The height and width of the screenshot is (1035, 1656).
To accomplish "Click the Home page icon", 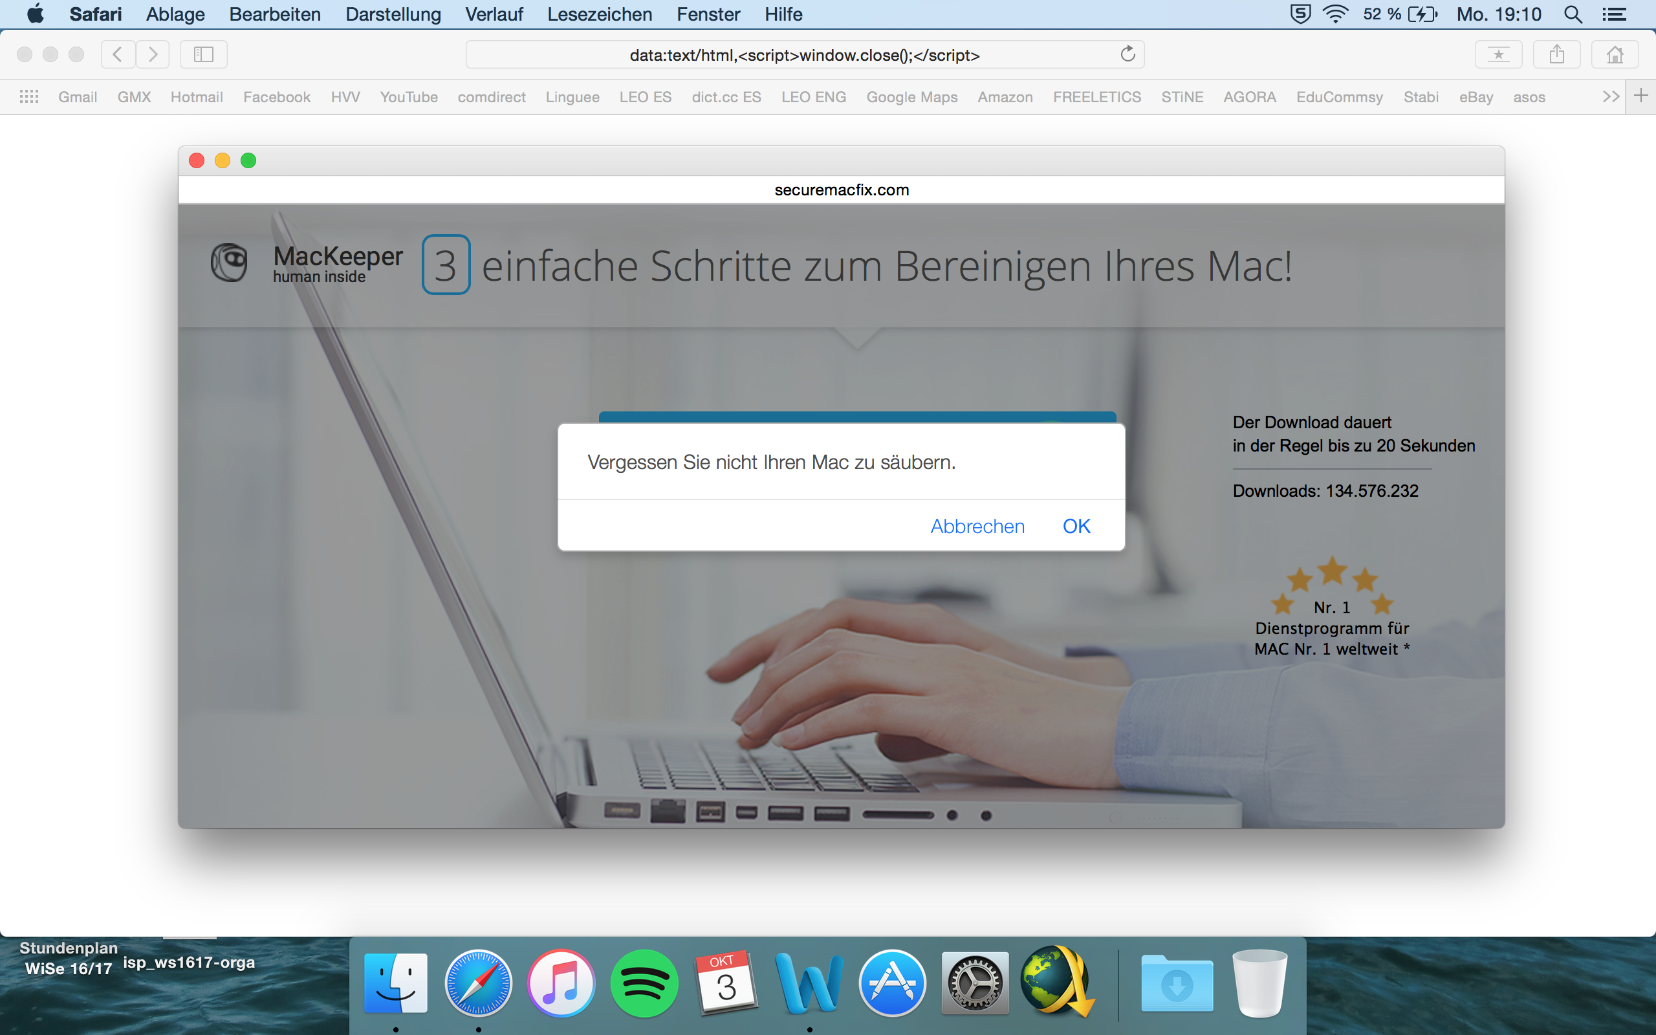I will coord(1614,54).
